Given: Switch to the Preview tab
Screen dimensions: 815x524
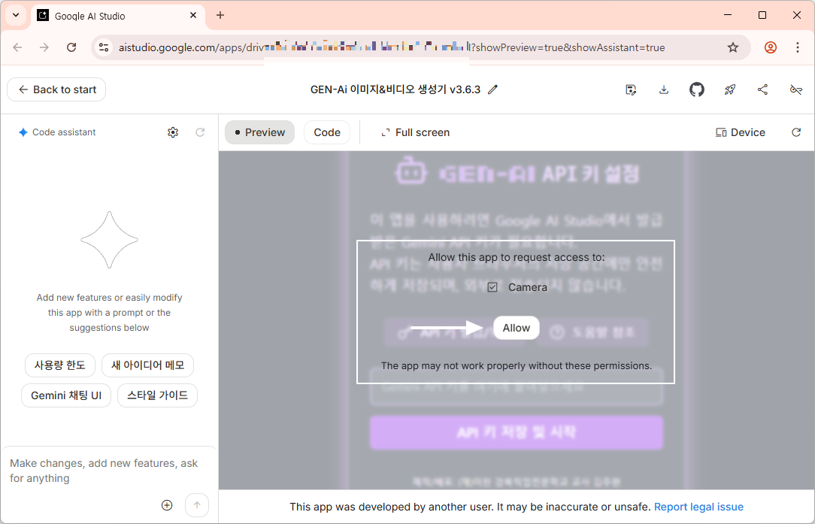Looking at the screenshot, I should tap(259, 132).
